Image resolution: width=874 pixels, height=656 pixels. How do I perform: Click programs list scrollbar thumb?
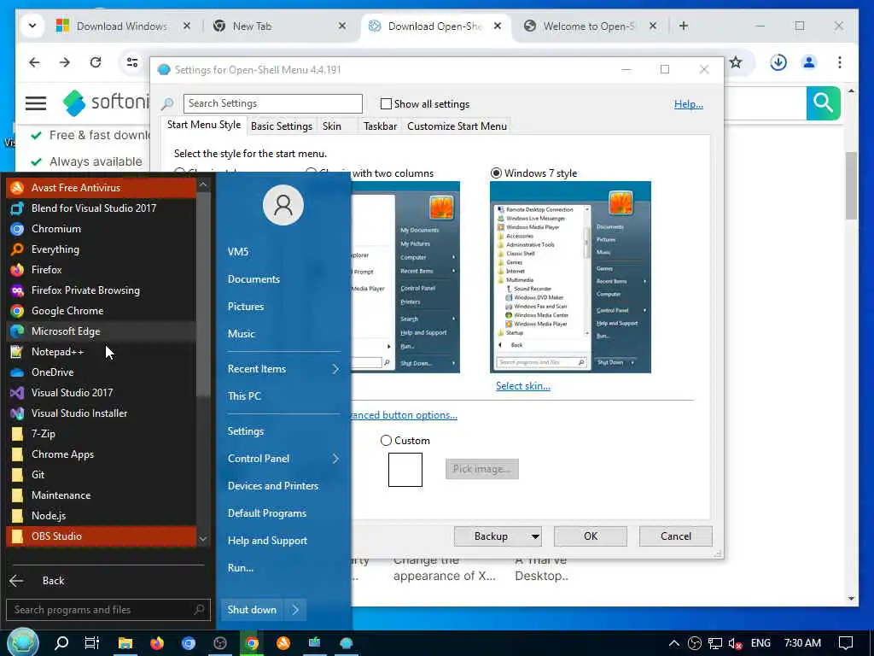coord(203,296)
